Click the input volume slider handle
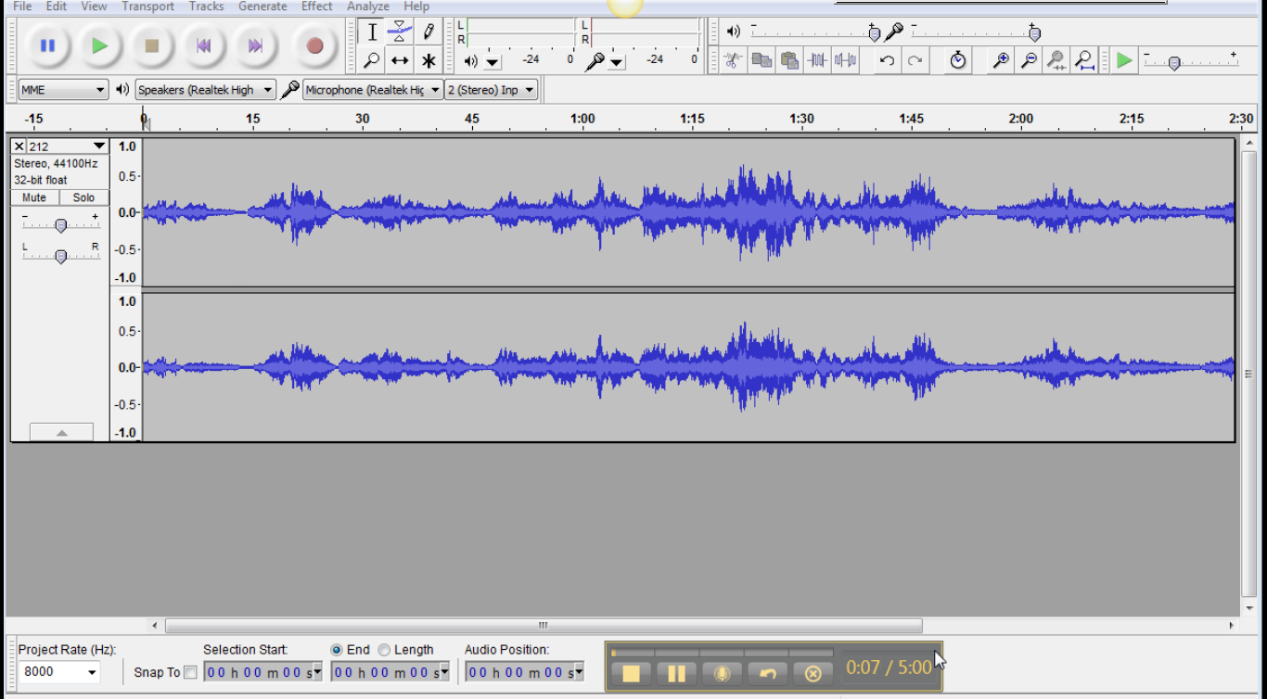Image resolution: width=1267 pixels, height=699 pixels. [1034, 34]
